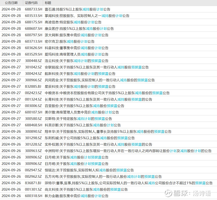Select stock code 300448.SZ

[33, 61]
